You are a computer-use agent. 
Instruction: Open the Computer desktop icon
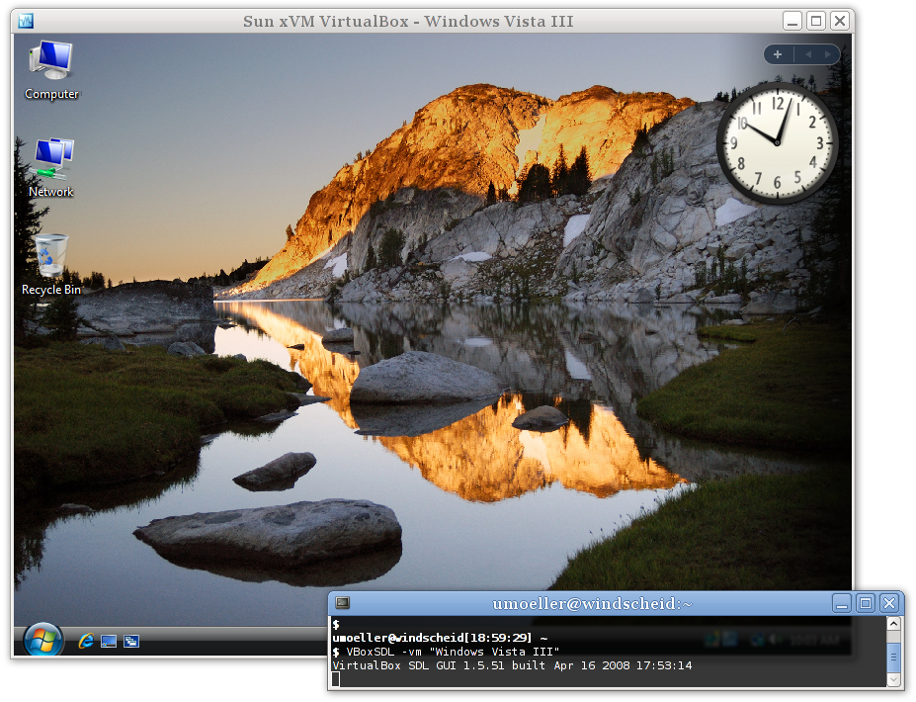[x=51, y=69]
